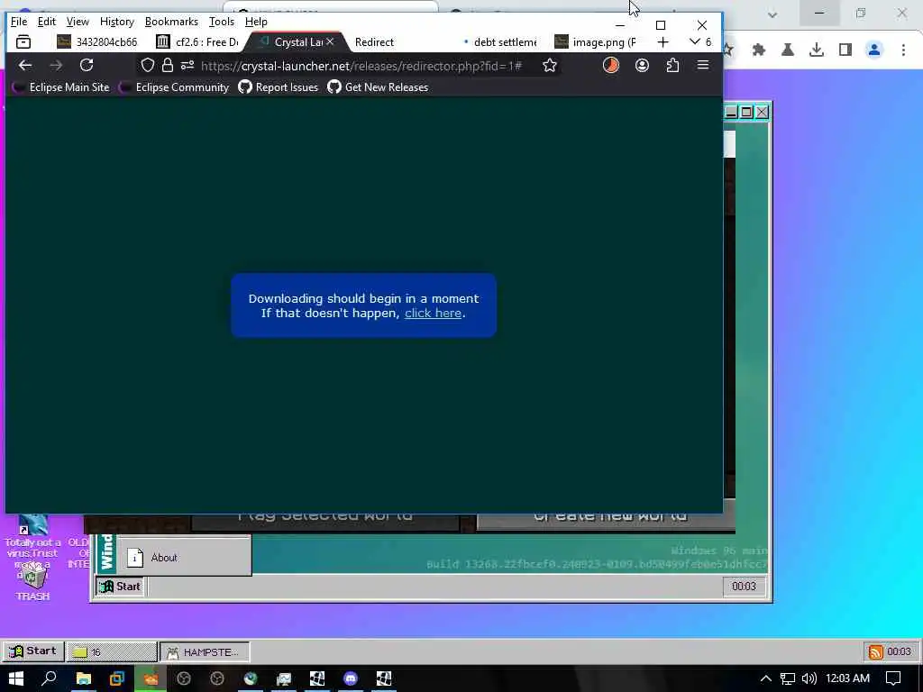Expand the list all tabs chevron
Image resolution: width=923 pixels, height=692 pixels.
tap(695, 41)
